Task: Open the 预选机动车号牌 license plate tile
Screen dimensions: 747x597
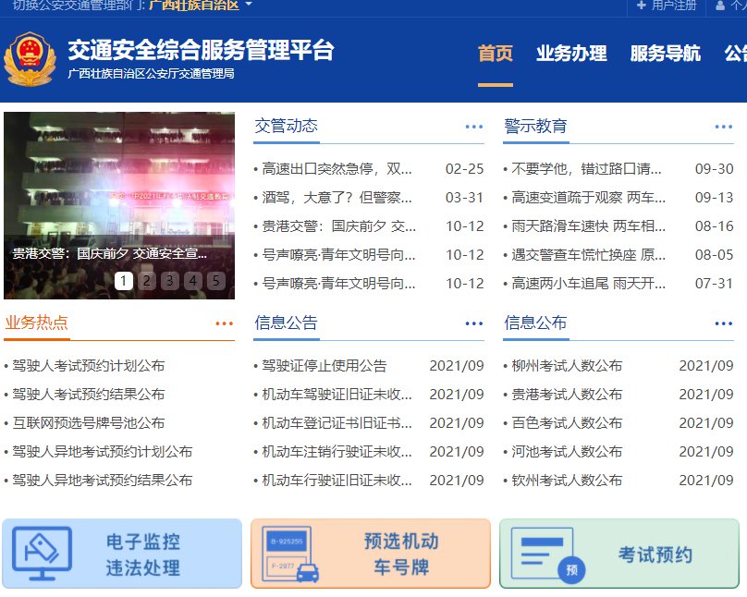Action: pos(371,554)
